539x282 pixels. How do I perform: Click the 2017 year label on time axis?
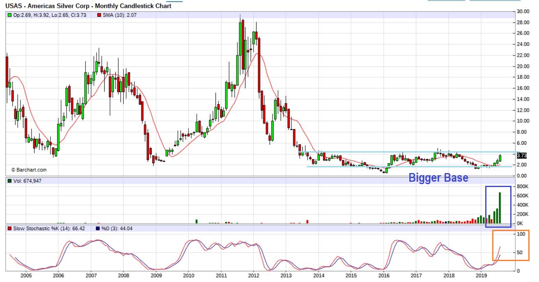(416, 275)
